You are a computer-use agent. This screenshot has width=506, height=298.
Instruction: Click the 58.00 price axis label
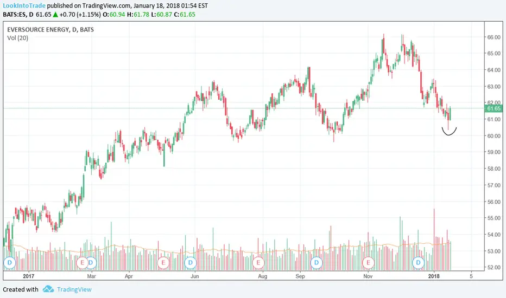pyautogui.click(x=494, y=169)
